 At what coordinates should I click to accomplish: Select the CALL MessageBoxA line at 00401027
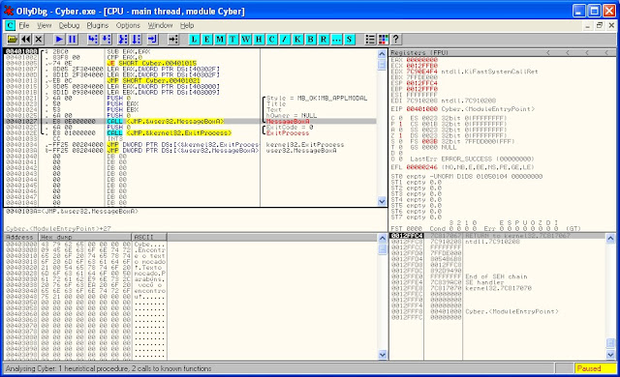(190, 121)
